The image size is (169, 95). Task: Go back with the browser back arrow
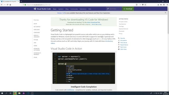(2, 5)
